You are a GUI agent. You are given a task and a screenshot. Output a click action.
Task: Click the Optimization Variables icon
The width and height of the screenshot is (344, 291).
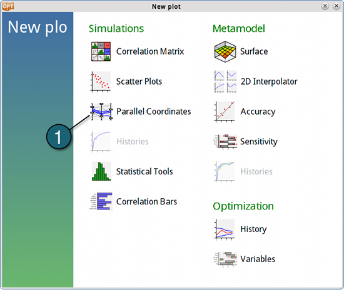225,259
